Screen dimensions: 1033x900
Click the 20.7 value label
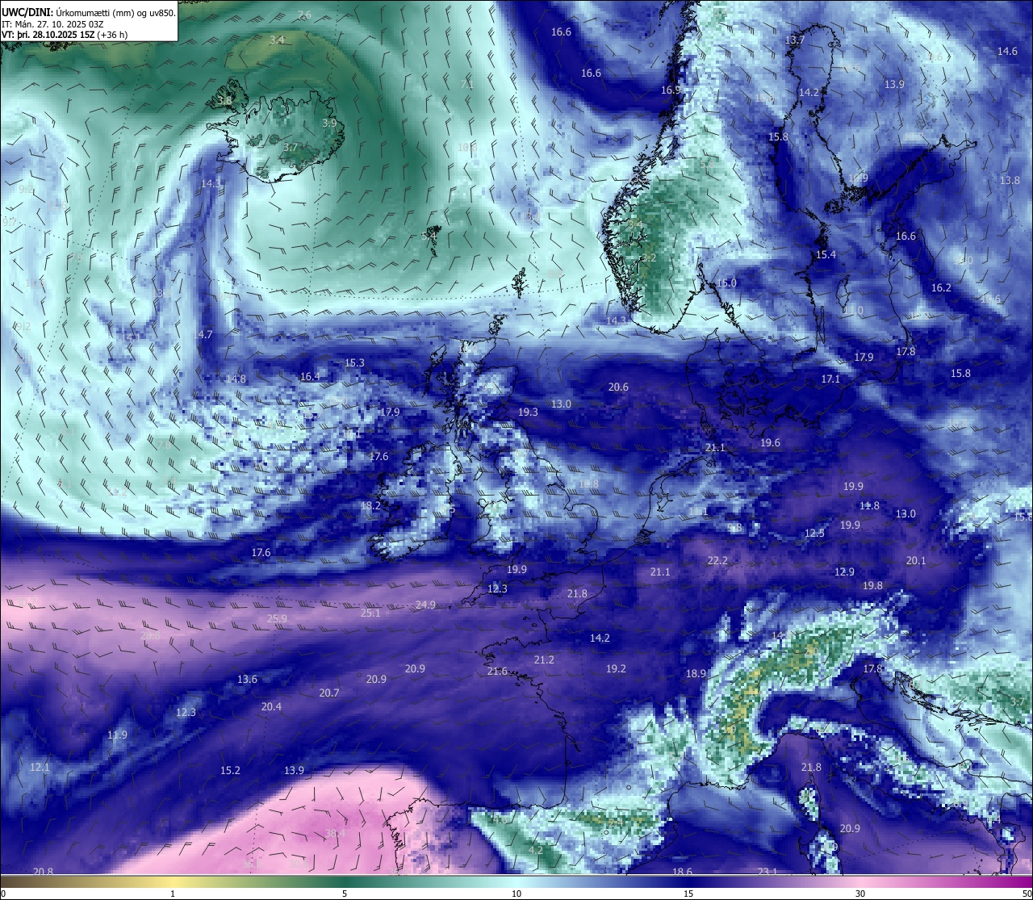[x=328, y=693]
